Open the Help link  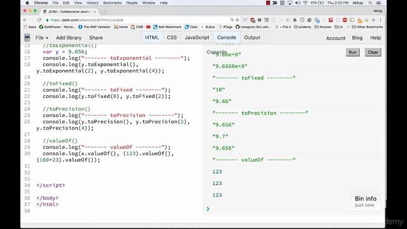pos(376,38)
